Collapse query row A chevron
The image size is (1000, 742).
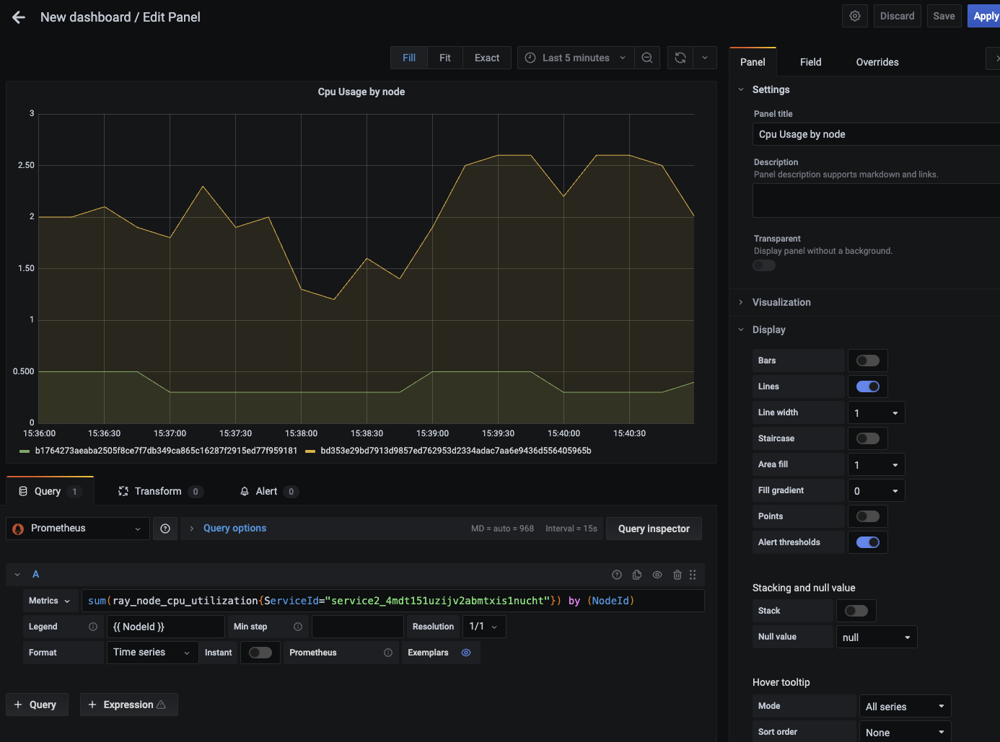(17, 575)
